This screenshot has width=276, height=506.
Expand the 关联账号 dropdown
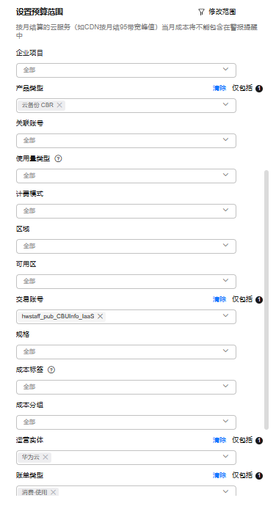click(x=126, y=140)
